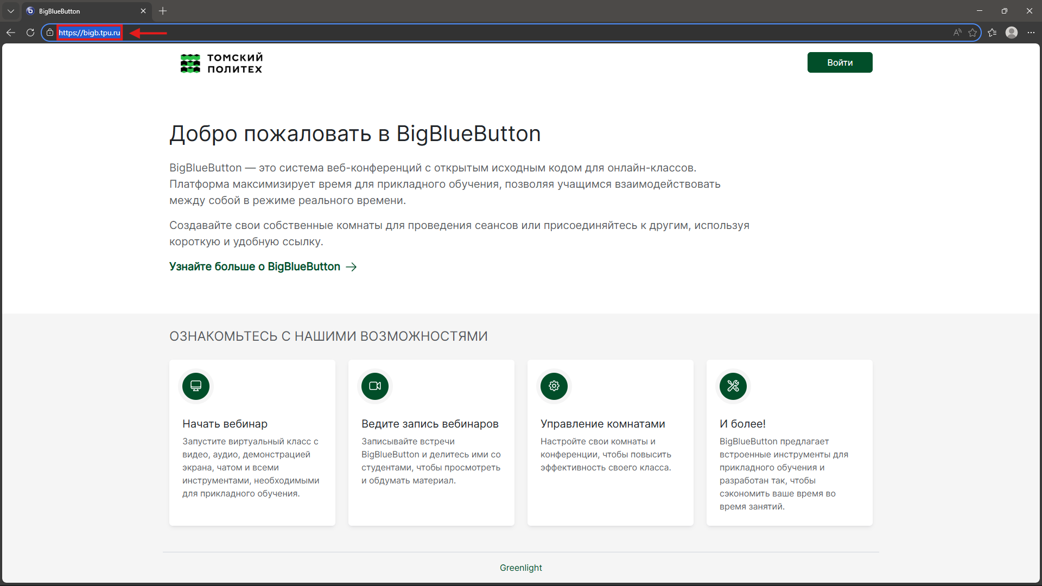Reload the page with the refresh icon

[x=30, y=33]
